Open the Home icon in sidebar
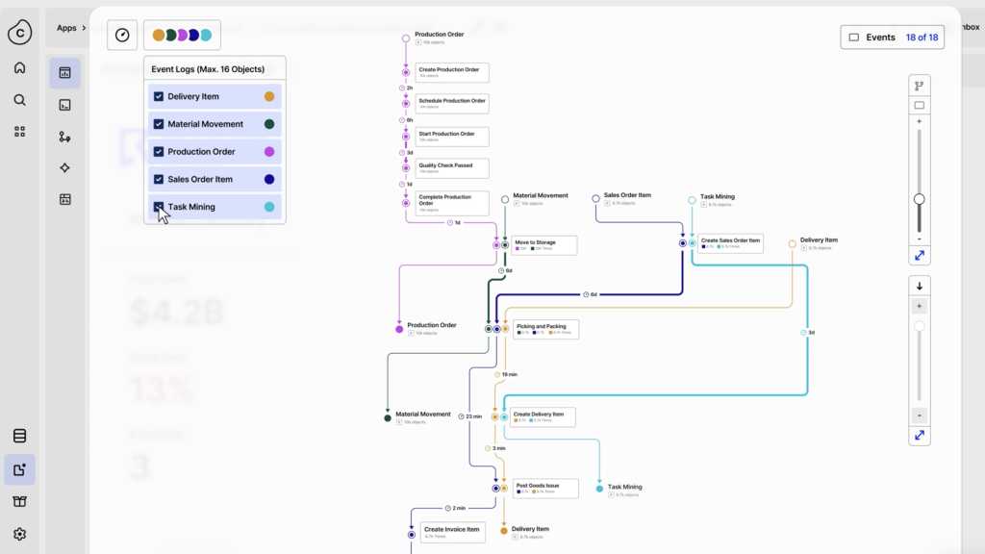985x554 pixels. click(19, 68)
